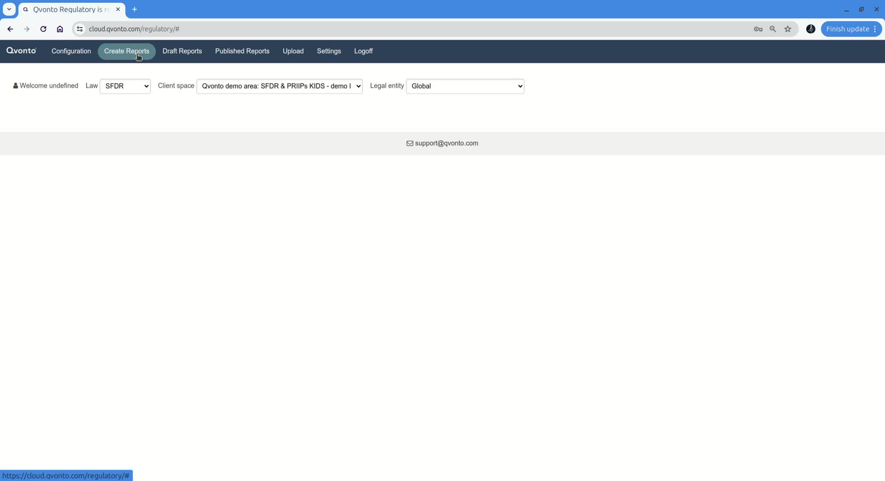885x481 pixels.
Task: Click the Logoff link
Action: pyautogui.click(x=363, y=51)
